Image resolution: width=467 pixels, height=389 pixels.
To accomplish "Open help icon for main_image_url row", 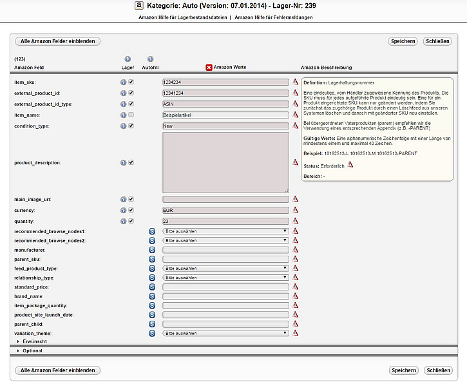I will click(x=123, y=199).
